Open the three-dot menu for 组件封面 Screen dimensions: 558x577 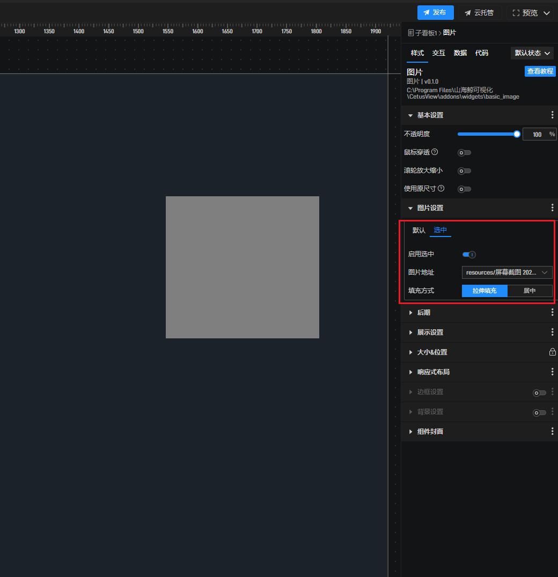[x=552, y=432]
